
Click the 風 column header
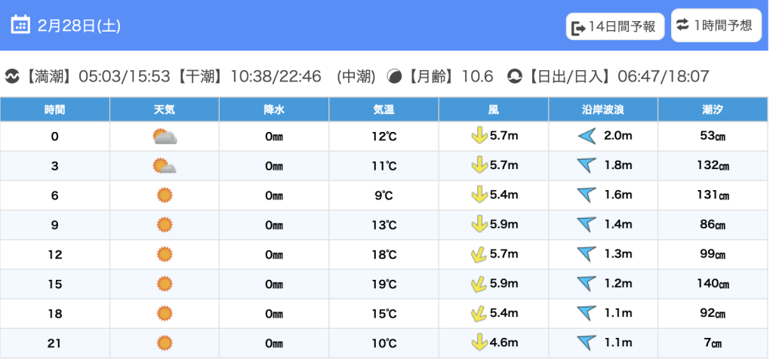pyautogui.click(x=493, y=109)
